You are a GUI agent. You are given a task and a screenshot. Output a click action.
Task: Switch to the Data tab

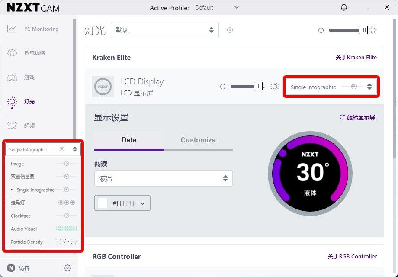click(x=128, y=140)
